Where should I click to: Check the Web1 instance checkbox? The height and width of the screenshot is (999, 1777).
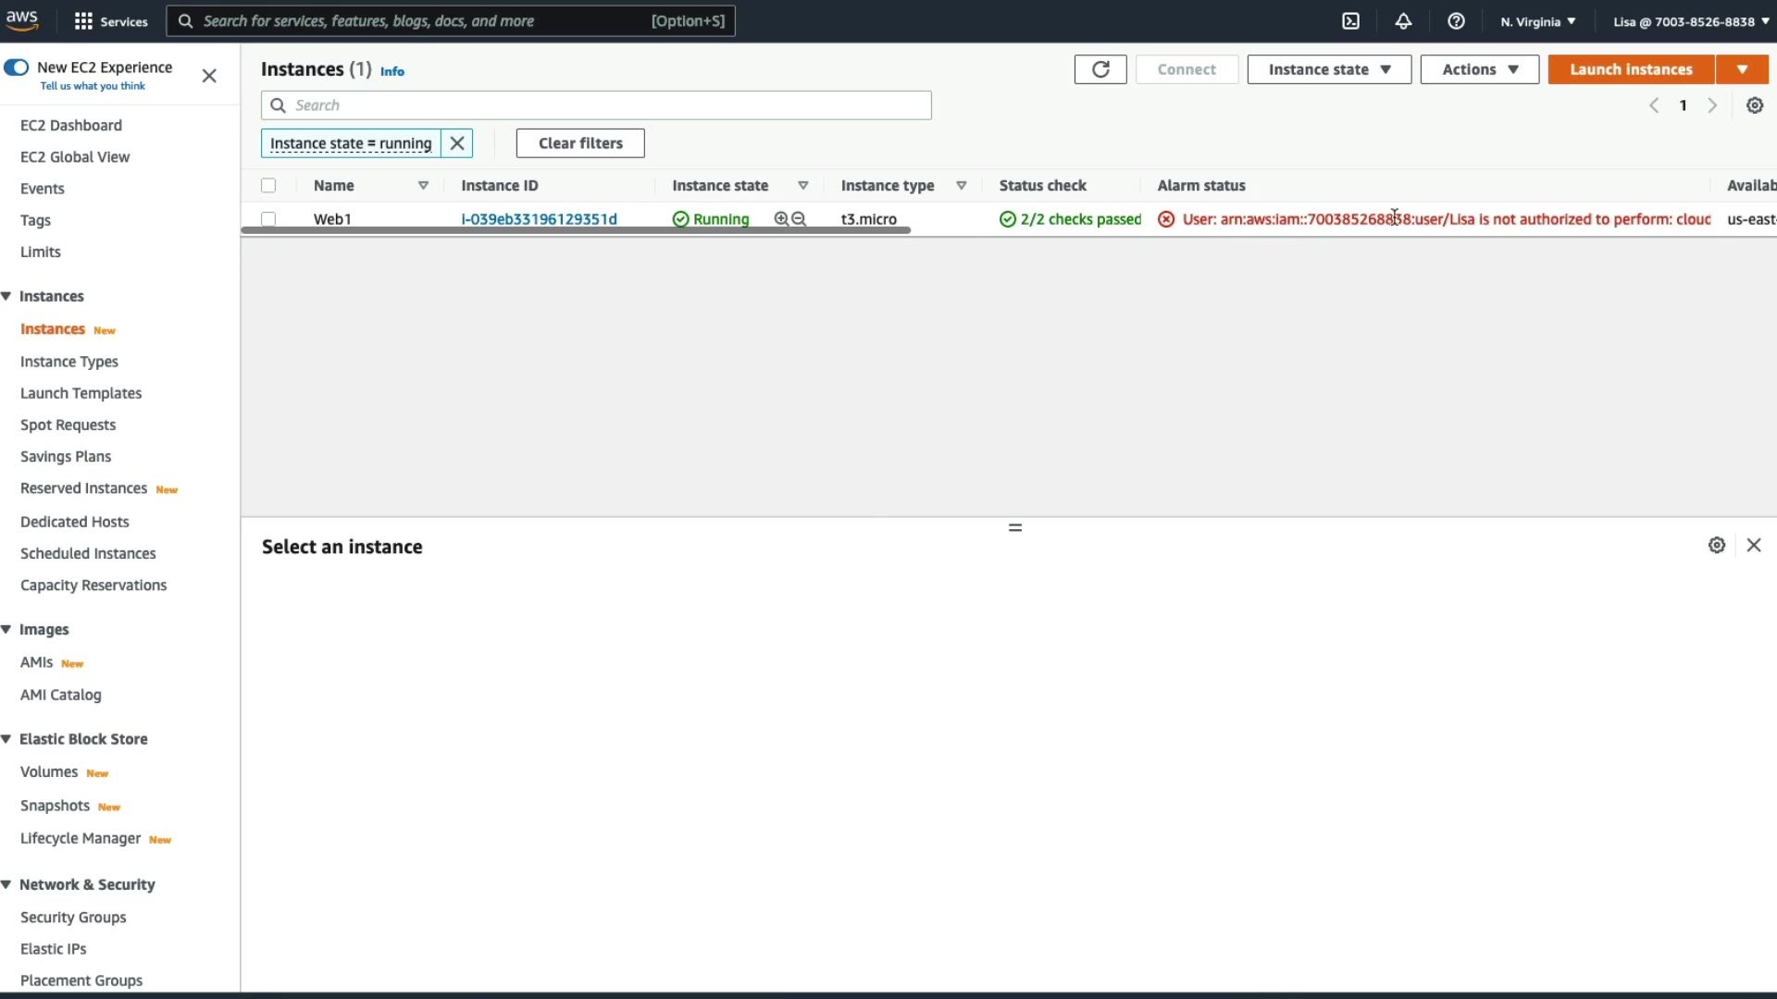(x=268, y=219)
